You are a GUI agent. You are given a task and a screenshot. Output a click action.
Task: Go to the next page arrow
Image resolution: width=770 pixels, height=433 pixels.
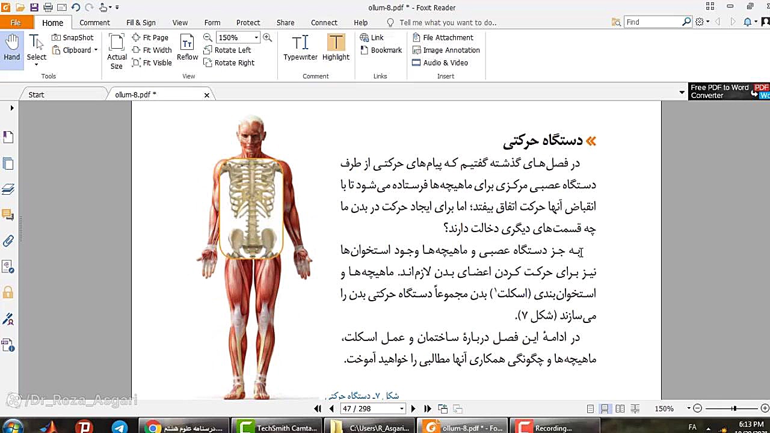tap(413, 409)
